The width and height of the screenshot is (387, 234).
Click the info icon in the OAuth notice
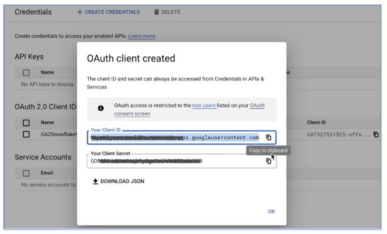click(101, 108)
